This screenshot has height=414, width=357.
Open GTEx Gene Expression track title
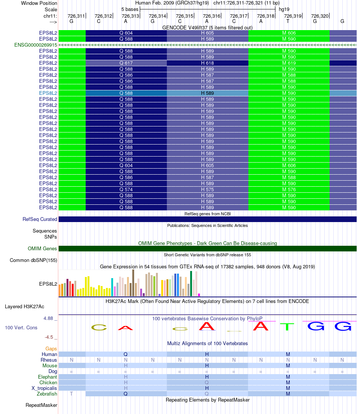click(x=207, y=266)
